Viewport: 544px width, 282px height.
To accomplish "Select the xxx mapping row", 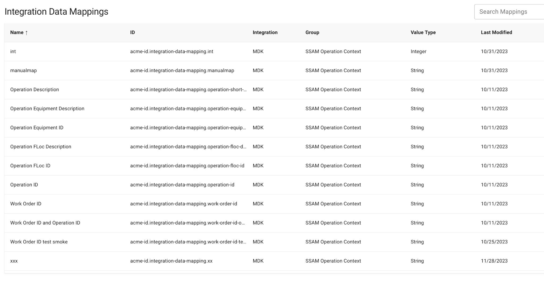I will click(274, 261).
